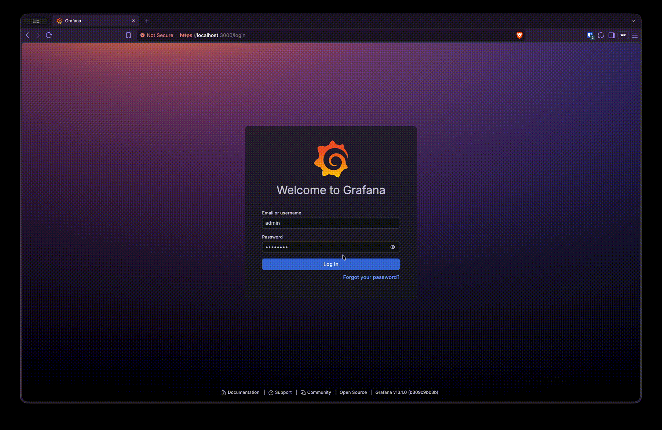Click the Email or username field
This screenshot has height=430, width=662.
pos(331,223)
